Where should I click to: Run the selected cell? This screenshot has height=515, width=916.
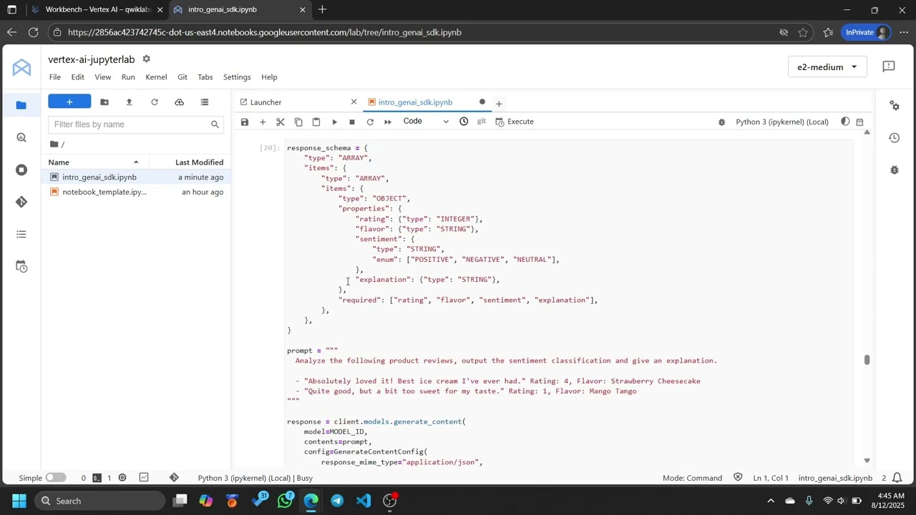334,122
